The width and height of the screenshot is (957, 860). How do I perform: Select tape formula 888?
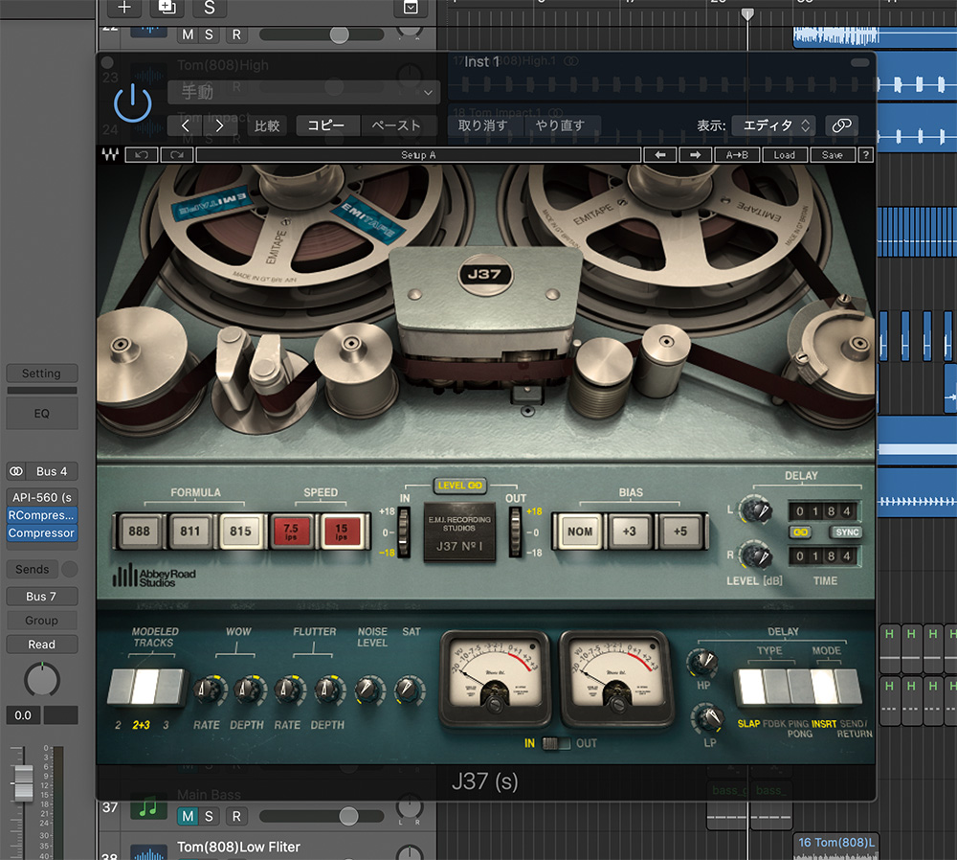pyautogui.click(x=139, y=531)
